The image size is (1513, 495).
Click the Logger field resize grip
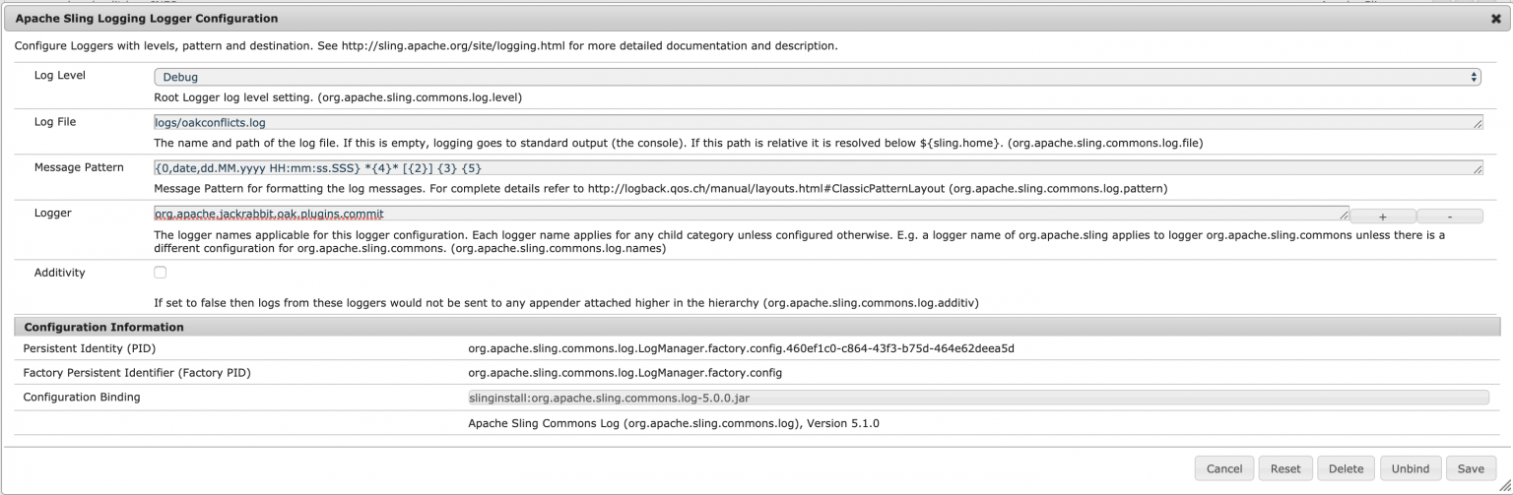pyautogui.click(x=1345, y=217)
